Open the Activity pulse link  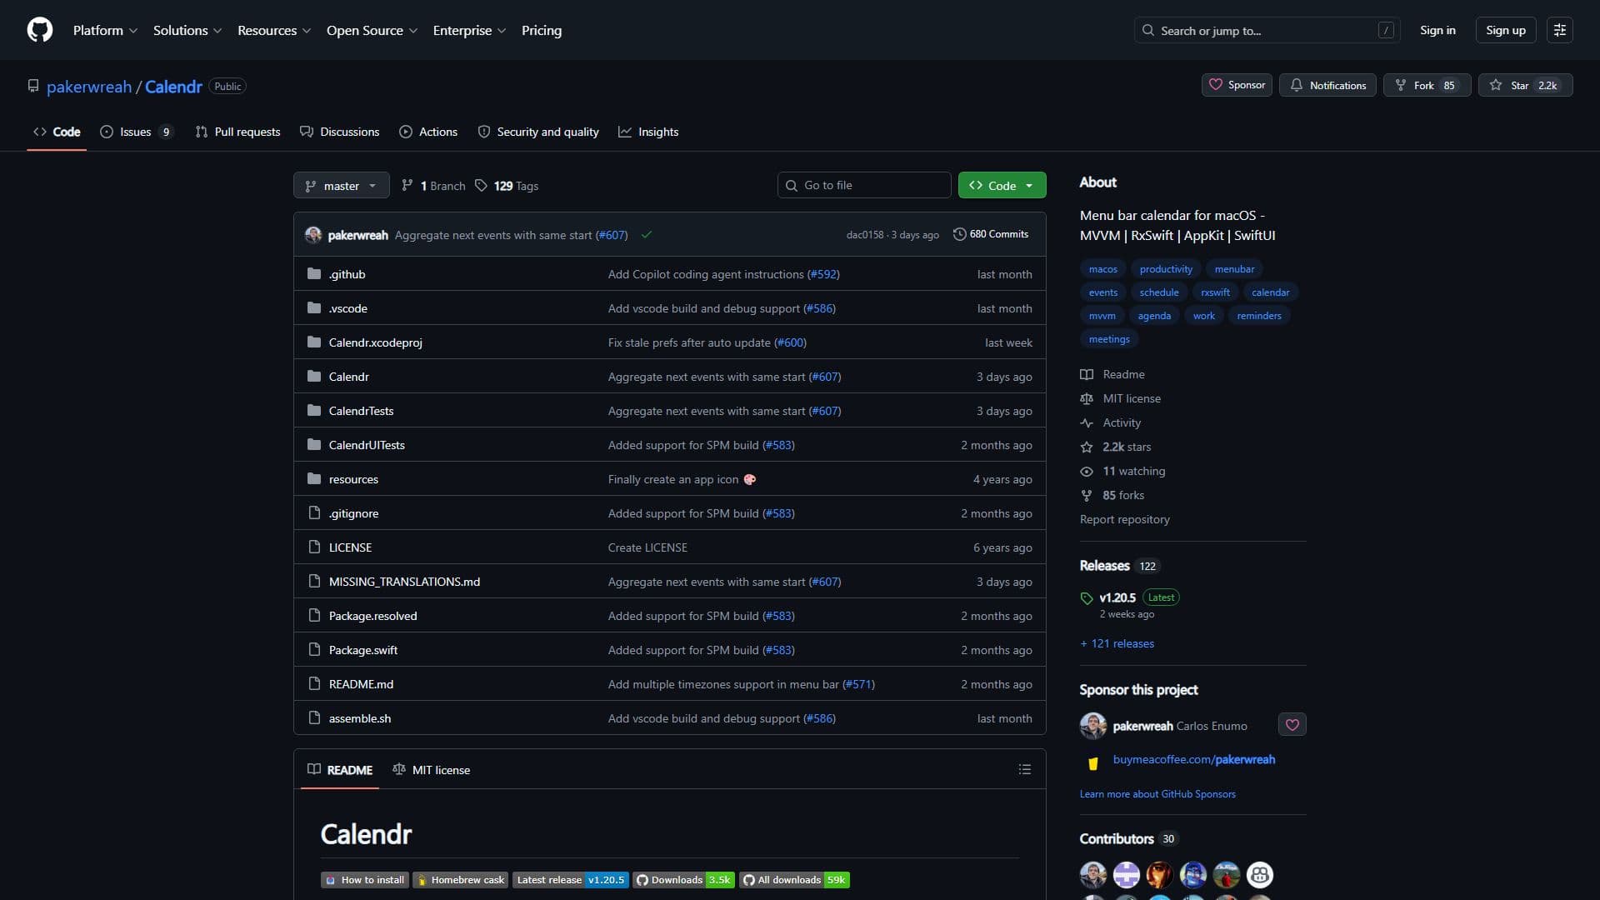[1111, 422]
